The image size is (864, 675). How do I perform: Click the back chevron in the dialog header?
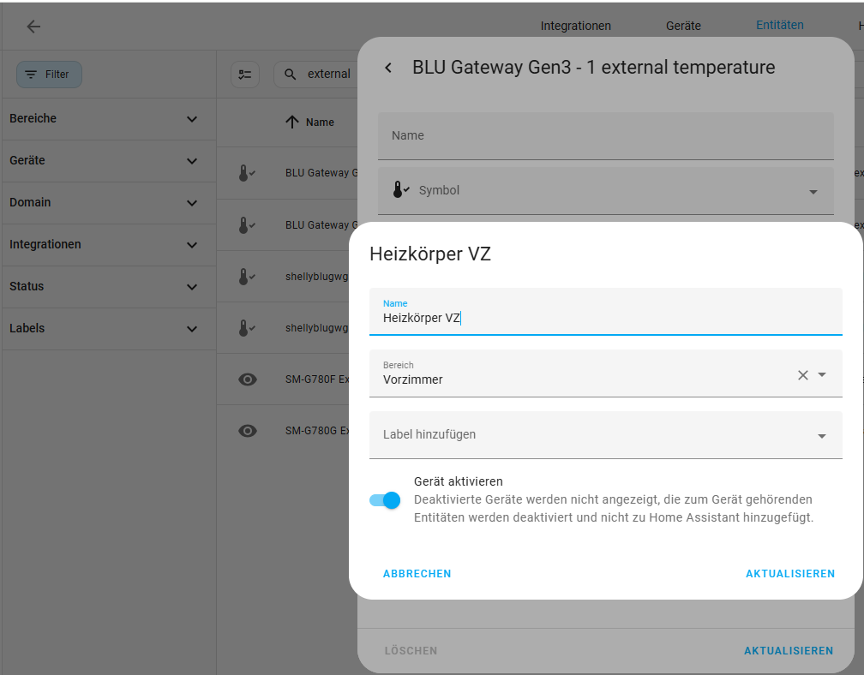pyautogui.click(x=387, y=67)
